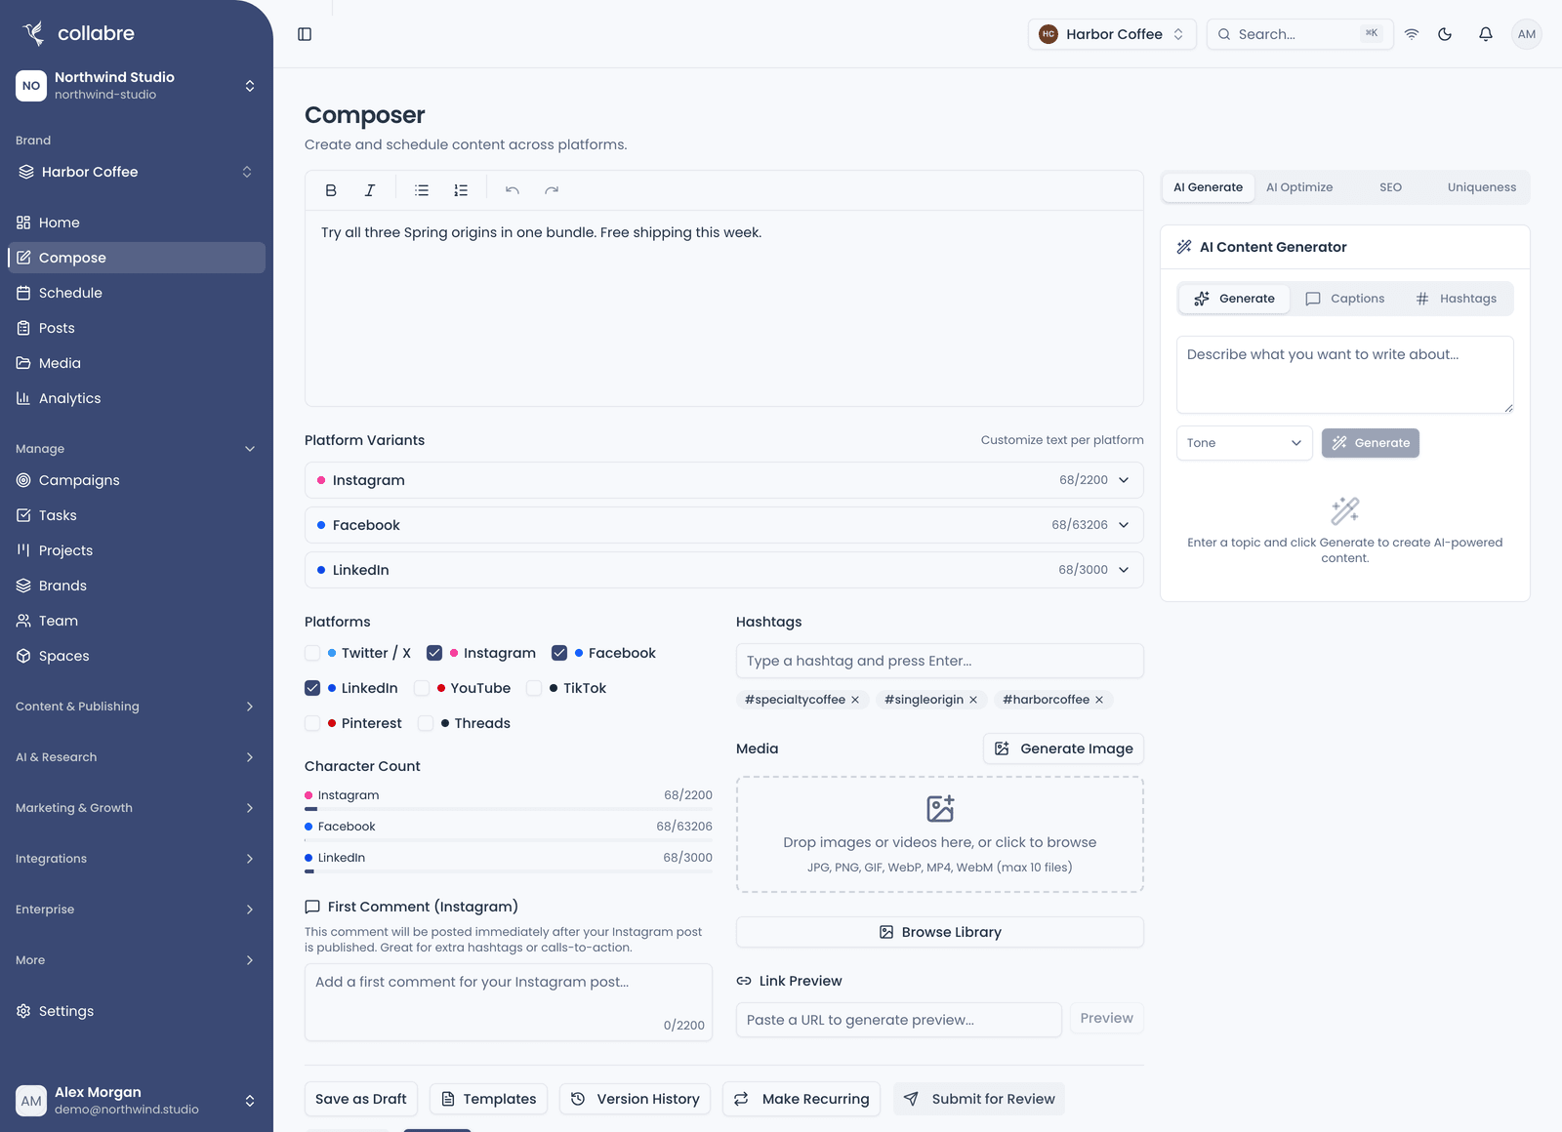
Task: Click the Link Preview URL field
Action: click(899, 1020)
